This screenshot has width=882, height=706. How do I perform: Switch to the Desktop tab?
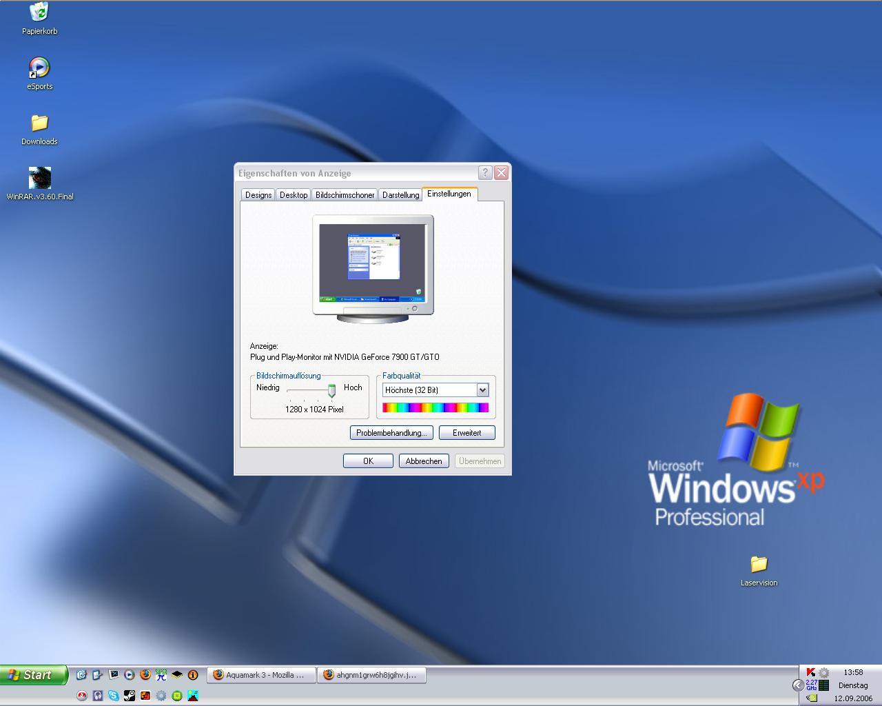tap(294, 195)
